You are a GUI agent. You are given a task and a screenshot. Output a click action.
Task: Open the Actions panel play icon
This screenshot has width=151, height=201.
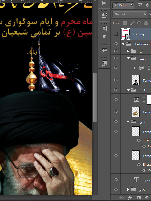pos(104,3)
